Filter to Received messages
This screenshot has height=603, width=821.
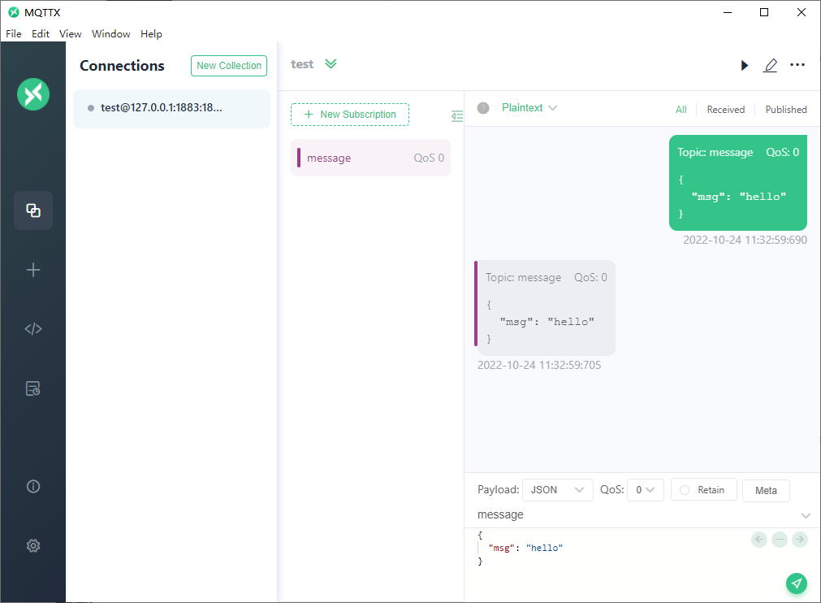pyautogui.click(x=725, y=110)
